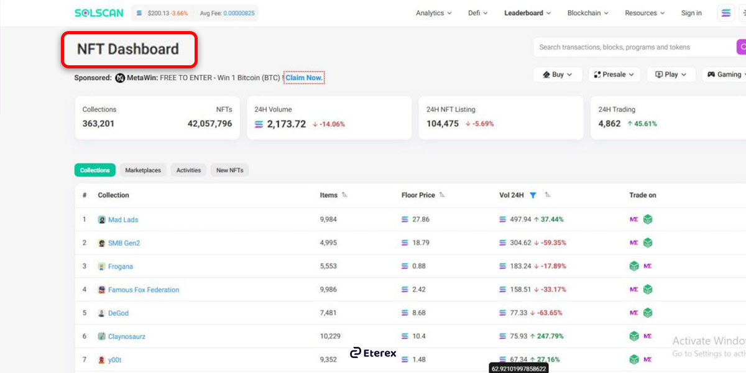Click the Mad Lads floor price 27.86

click(421, 219)
